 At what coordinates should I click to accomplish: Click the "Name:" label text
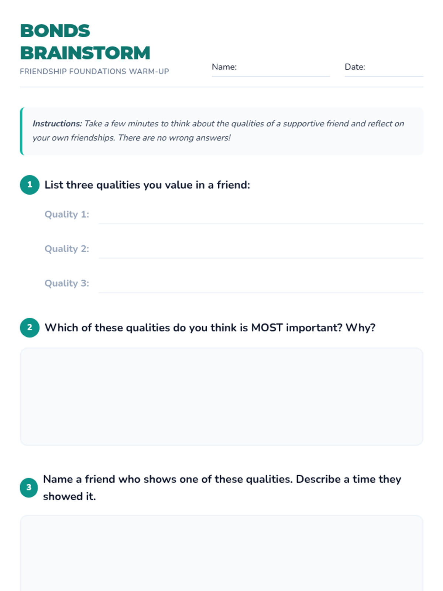point(224,67)
